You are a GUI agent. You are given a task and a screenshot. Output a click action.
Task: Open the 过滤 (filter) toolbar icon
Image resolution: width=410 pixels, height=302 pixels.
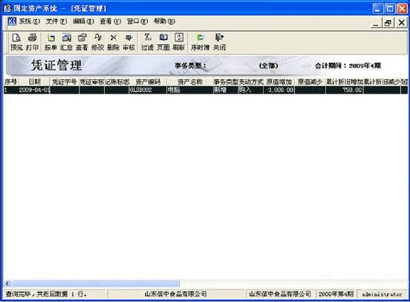pyautogui.click(x=148, y=42)
